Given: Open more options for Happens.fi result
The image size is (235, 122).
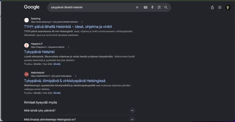Looking at the screenshot, I should click(x=69, y=47).
